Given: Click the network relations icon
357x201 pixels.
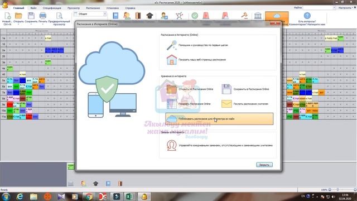Looking at the screenshot, I should coord(179,16).
